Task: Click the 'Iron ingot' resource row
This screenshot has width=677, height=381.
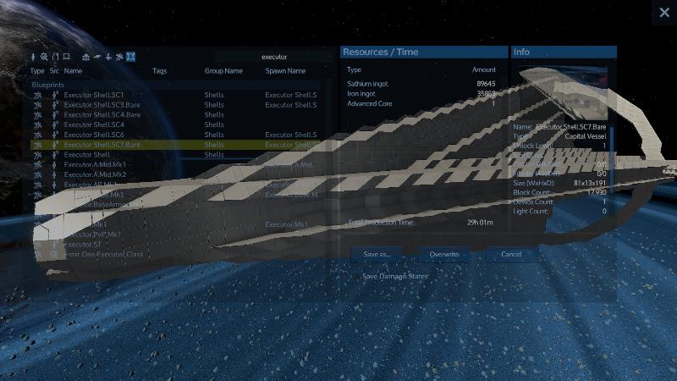Action: 421,94
